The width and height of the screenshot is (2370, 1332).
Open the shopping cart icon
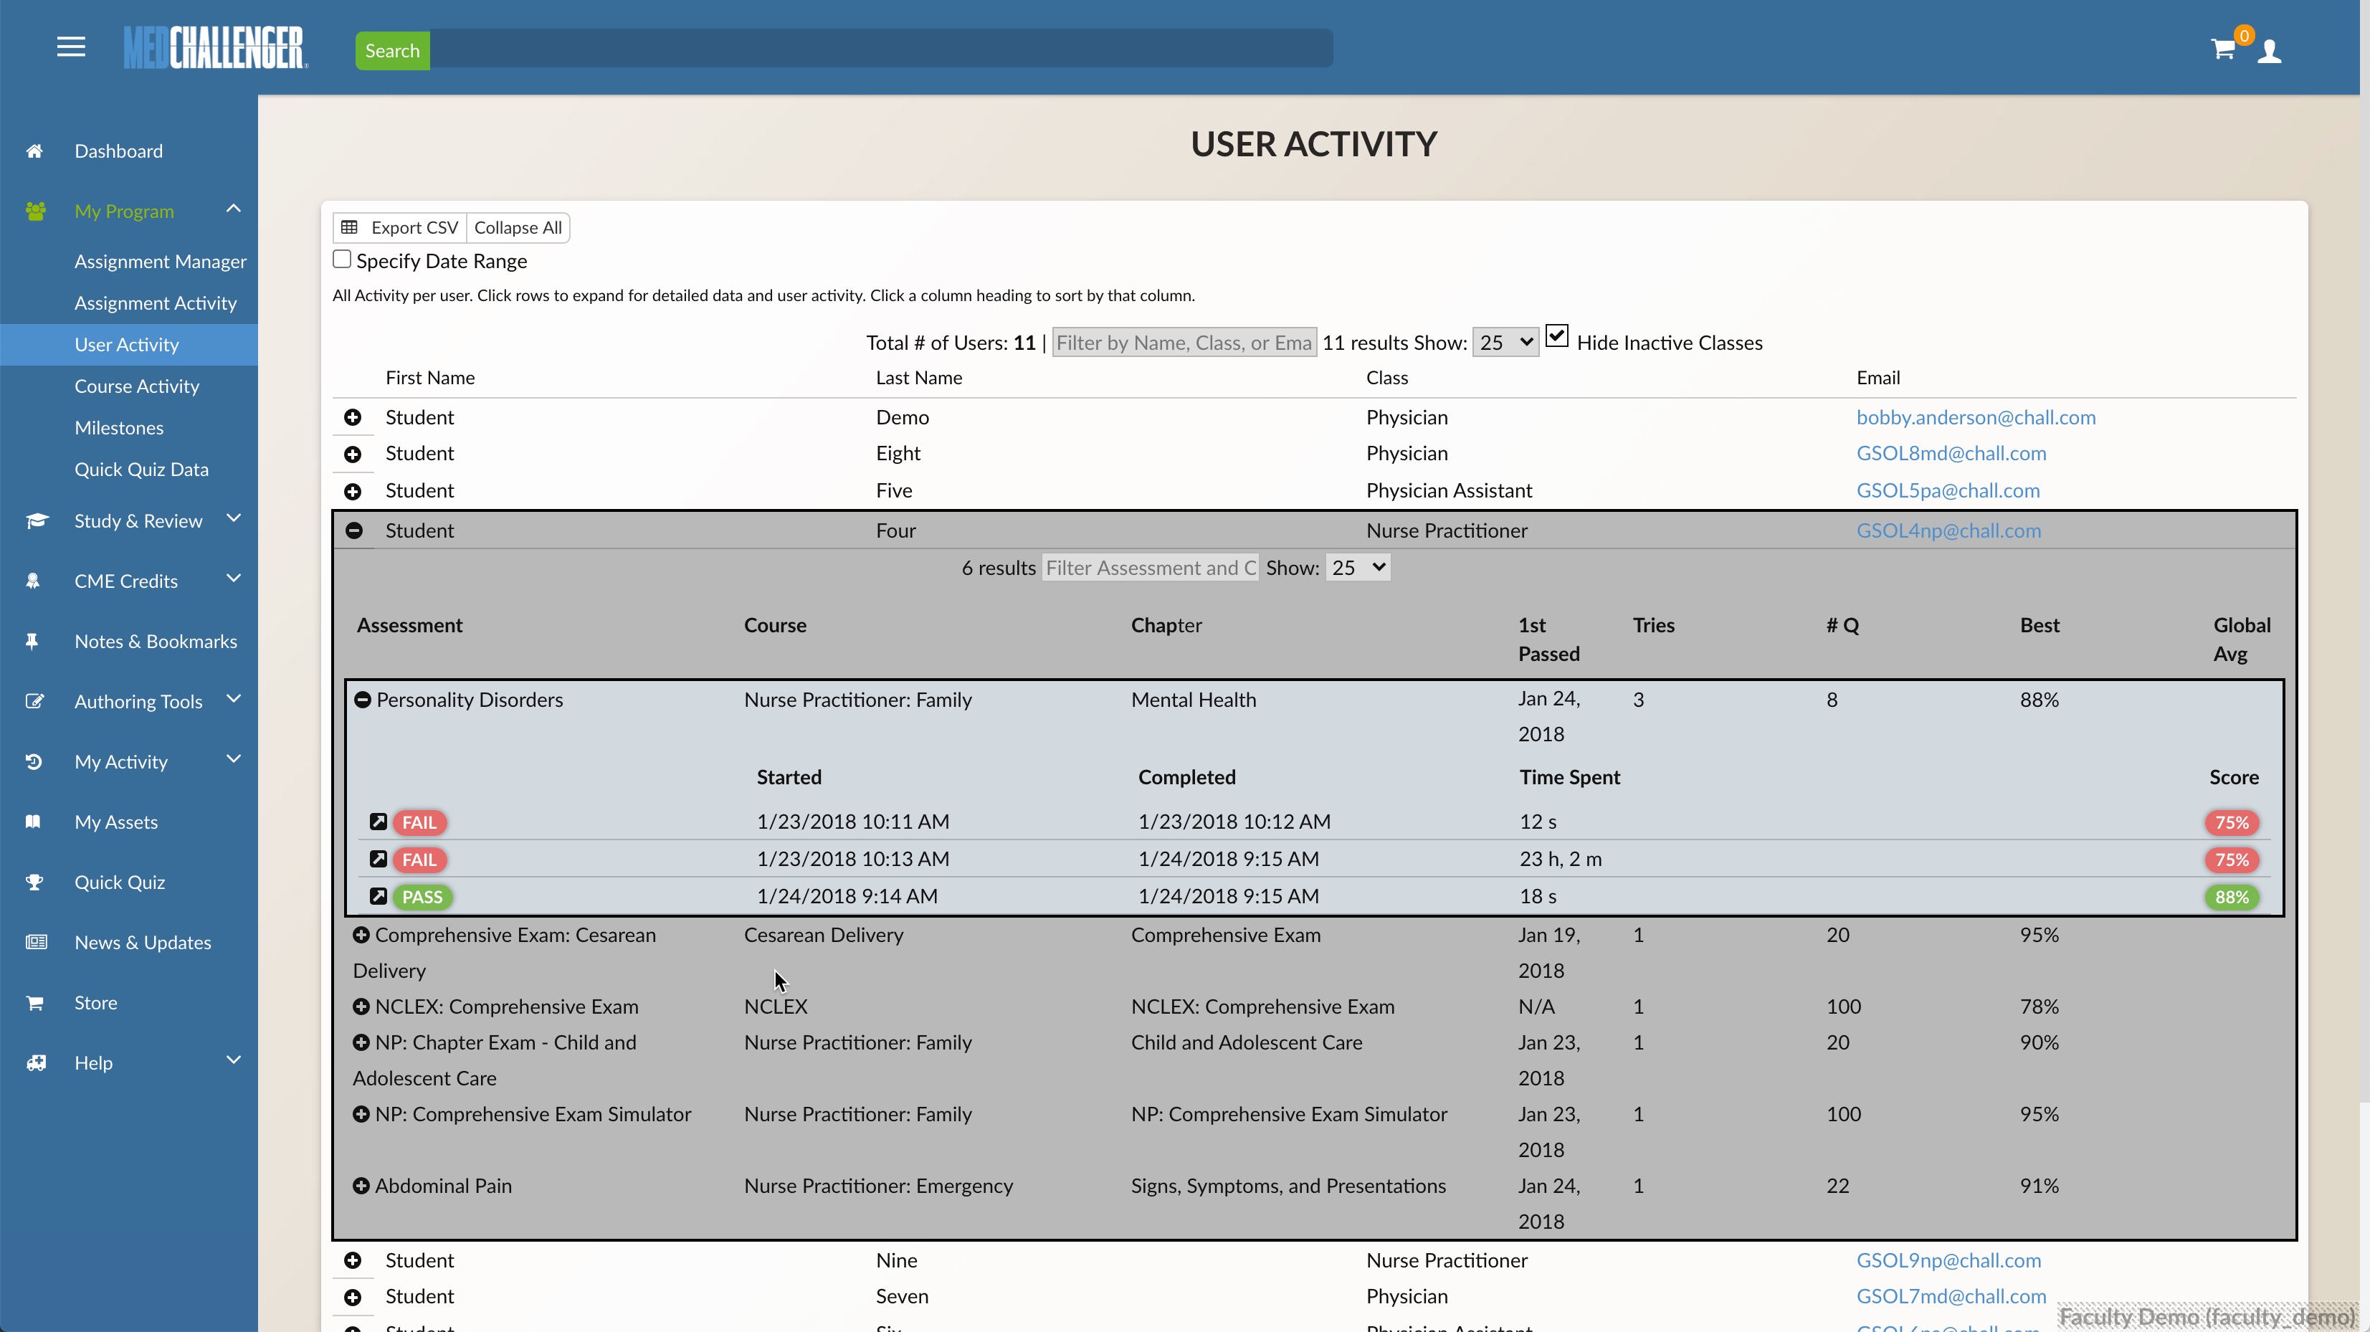pos(2223,49)
